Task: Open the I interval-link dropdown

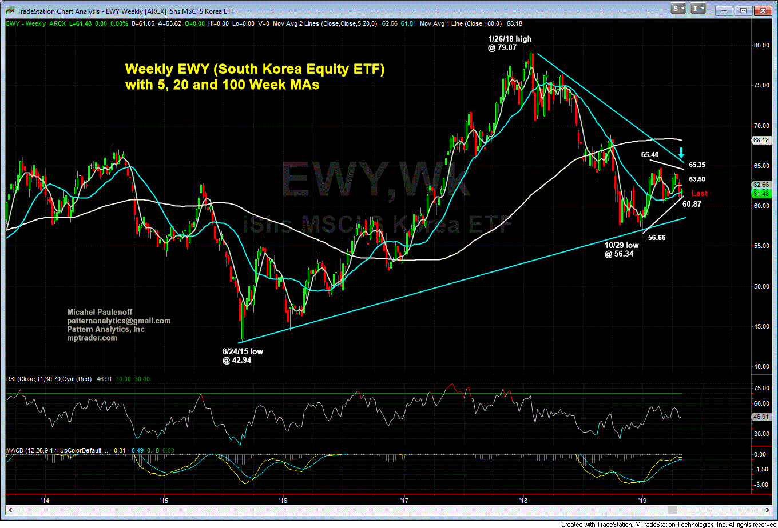Action: pyautogui.click(x=697, y=9)
